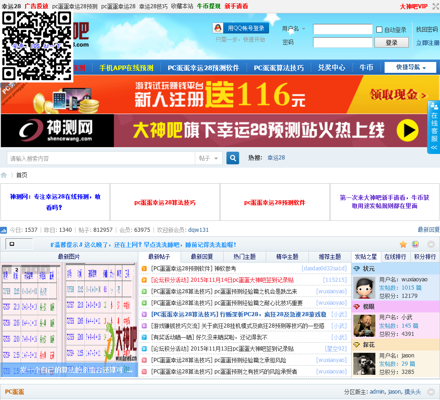
Task: Switch to the 最新帖子 tab
Action: click(159, 257)
